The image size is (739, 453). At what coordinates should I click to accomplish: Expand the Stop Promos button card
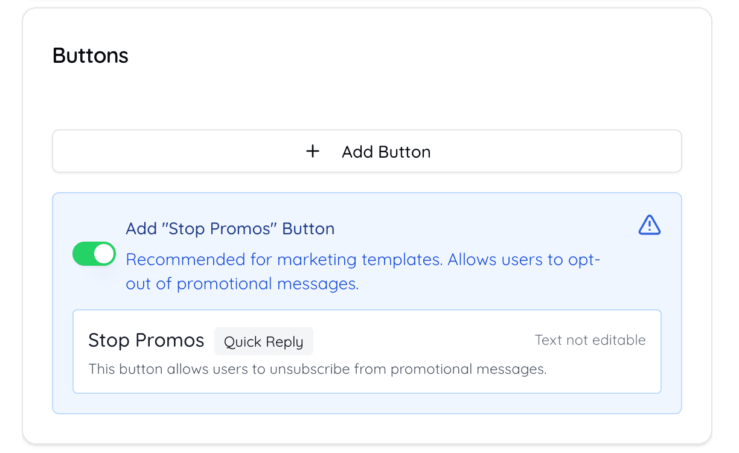(x=367, y=352)
